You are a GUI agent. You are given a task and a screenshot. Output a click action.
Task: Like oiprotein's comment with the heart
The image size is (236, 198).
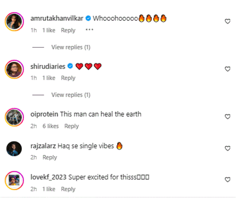pyautogui.click(x=228, y=117)
